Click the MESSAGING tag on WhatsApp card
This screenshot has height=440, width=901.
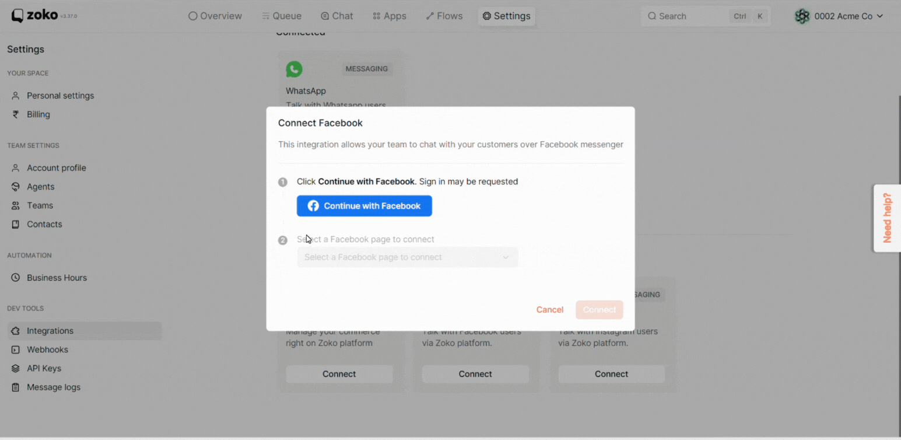[367, 69]
